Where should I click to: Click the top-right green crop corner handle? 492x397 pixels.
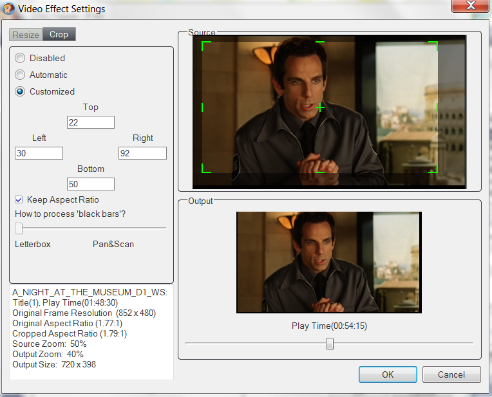point(435,44)
